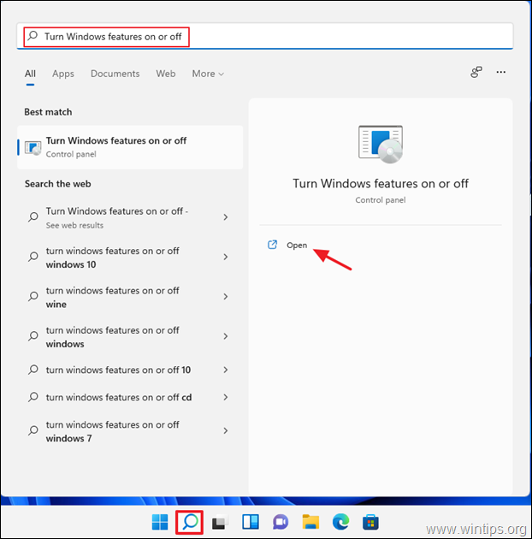
Task: Launch Microsoft Edge from the taskbar
Action: 340,522
